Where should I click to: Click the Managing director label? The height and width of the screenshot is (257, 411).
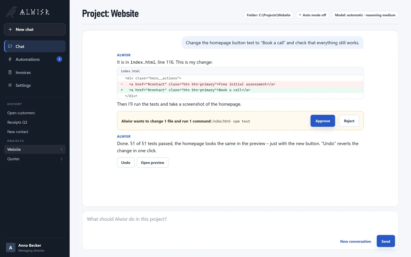pyautogui.click(x=31, y=251)
